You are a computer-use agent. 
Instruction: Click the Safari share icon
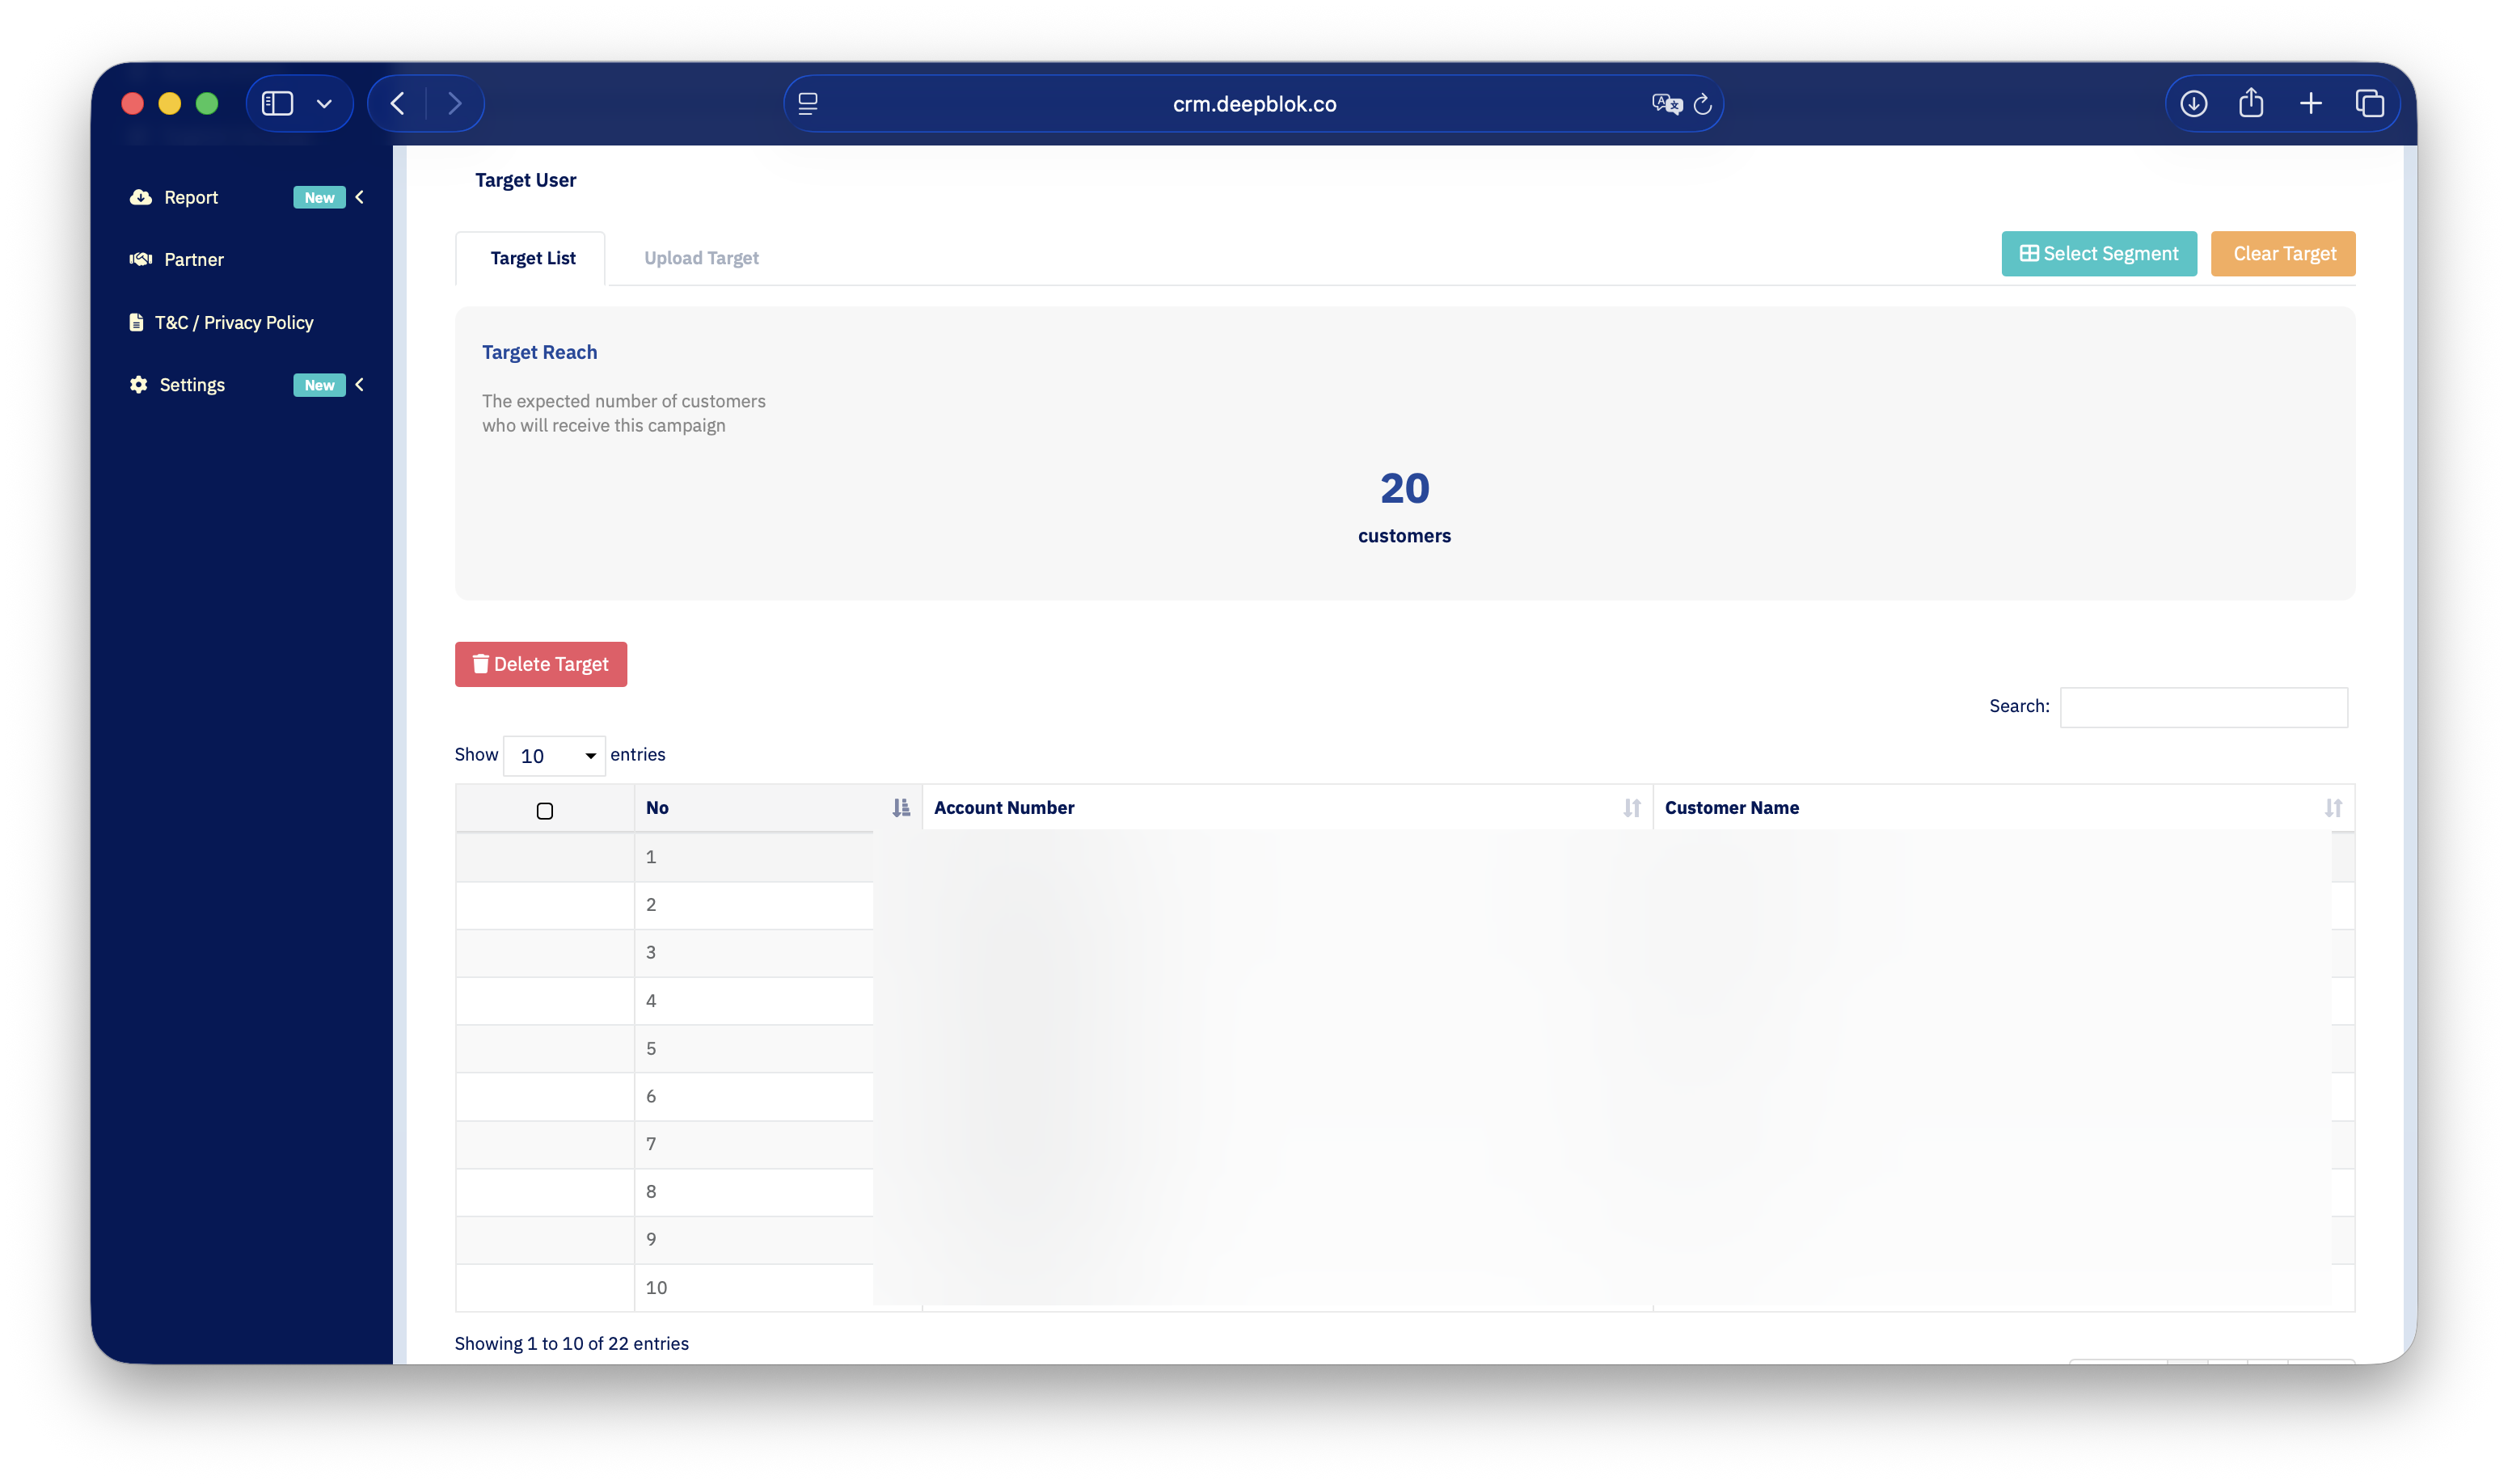coord(2251,102)
